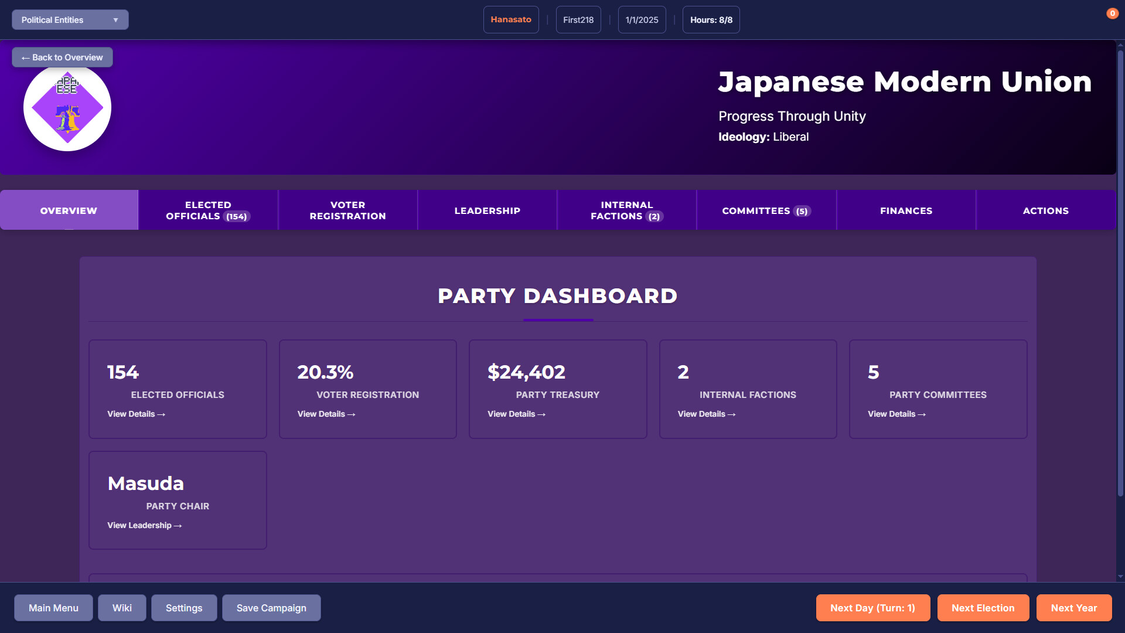1125x633 pixels.
Task: Click the notification badge in top right corner
Action: pyautogui.click(x=1113, y=13)
